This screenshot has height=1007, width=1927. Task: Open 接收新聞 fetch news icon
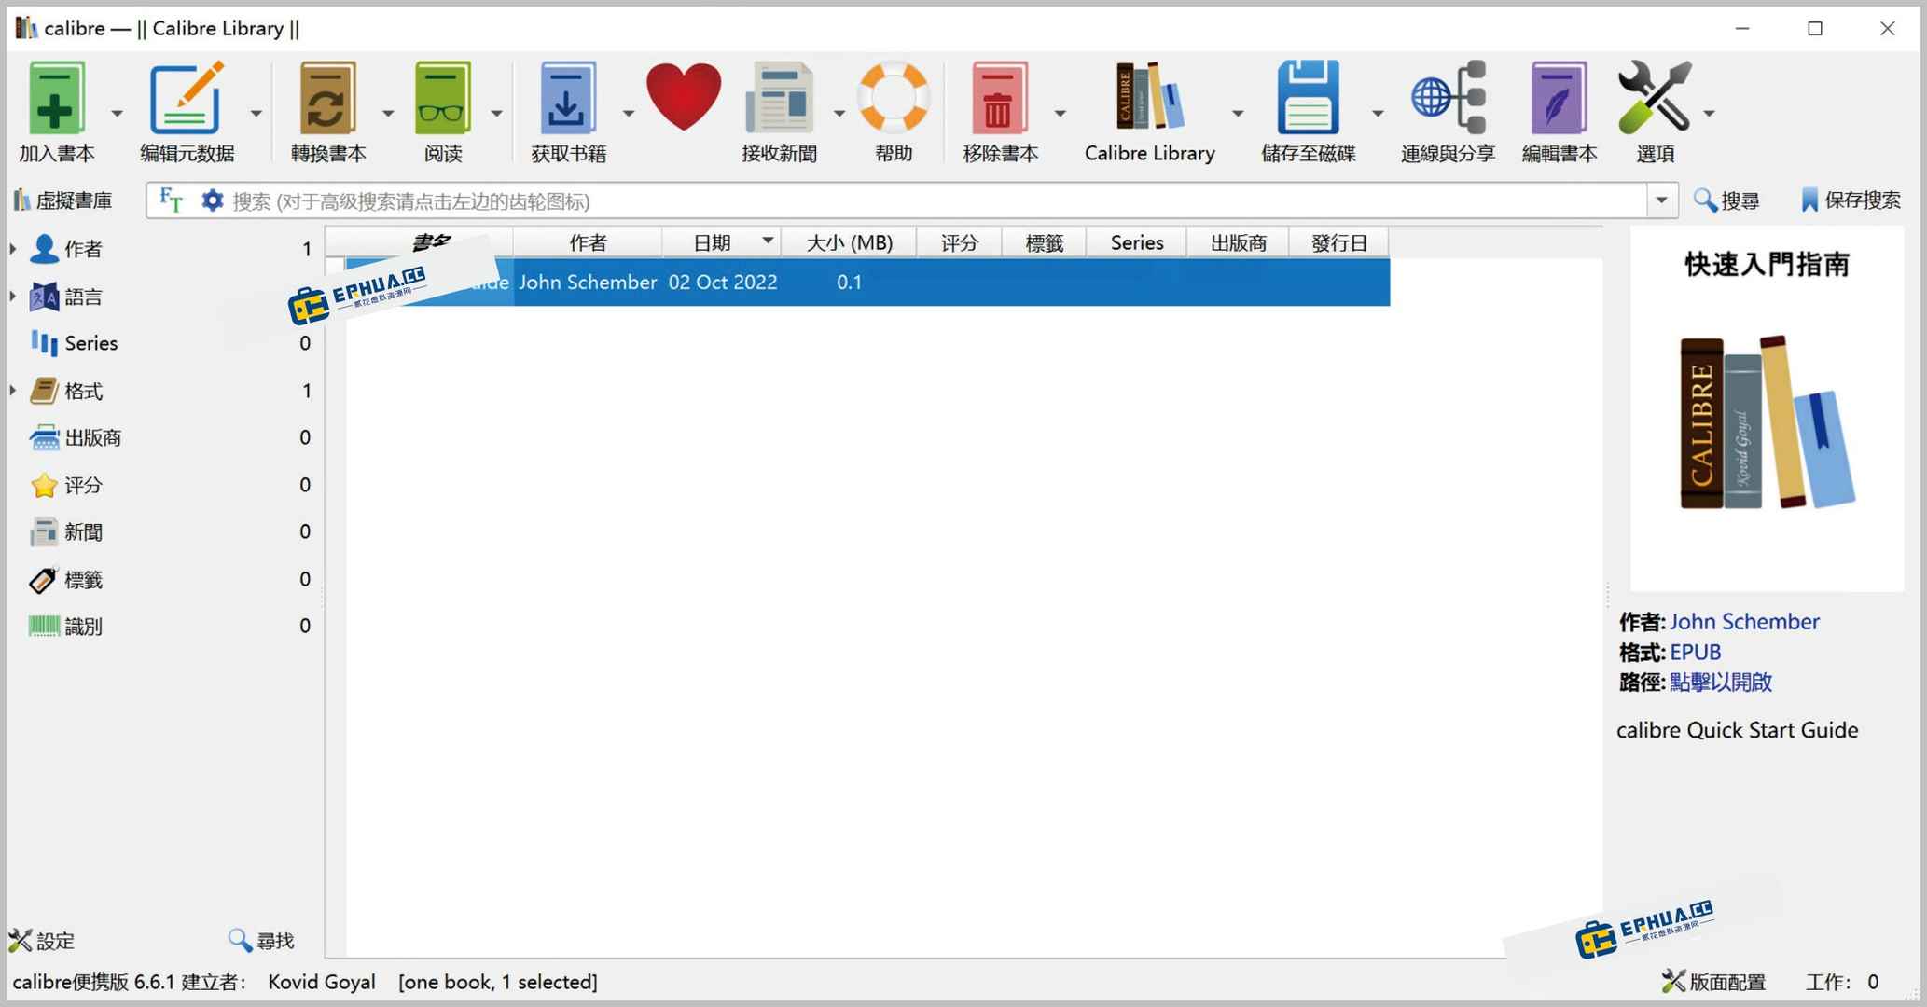coord(779,100)
